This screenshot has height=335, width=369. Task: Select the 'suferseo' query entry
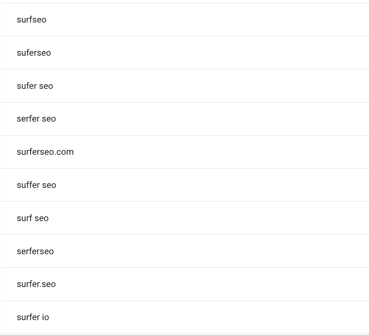34,53
